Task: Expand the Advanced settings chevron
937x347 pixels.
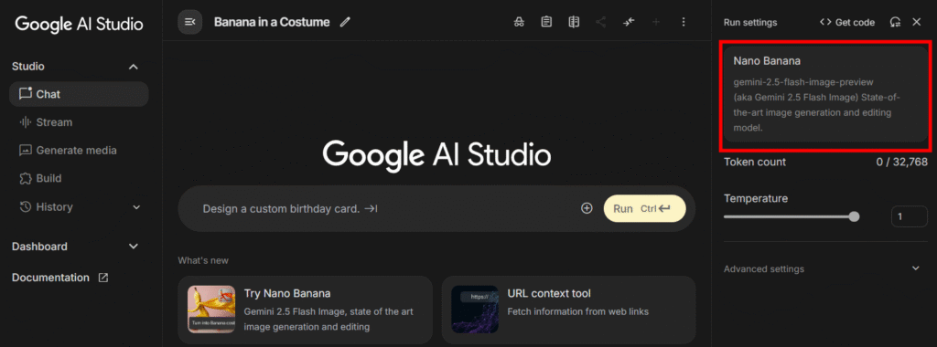Action: coord(915,268)
